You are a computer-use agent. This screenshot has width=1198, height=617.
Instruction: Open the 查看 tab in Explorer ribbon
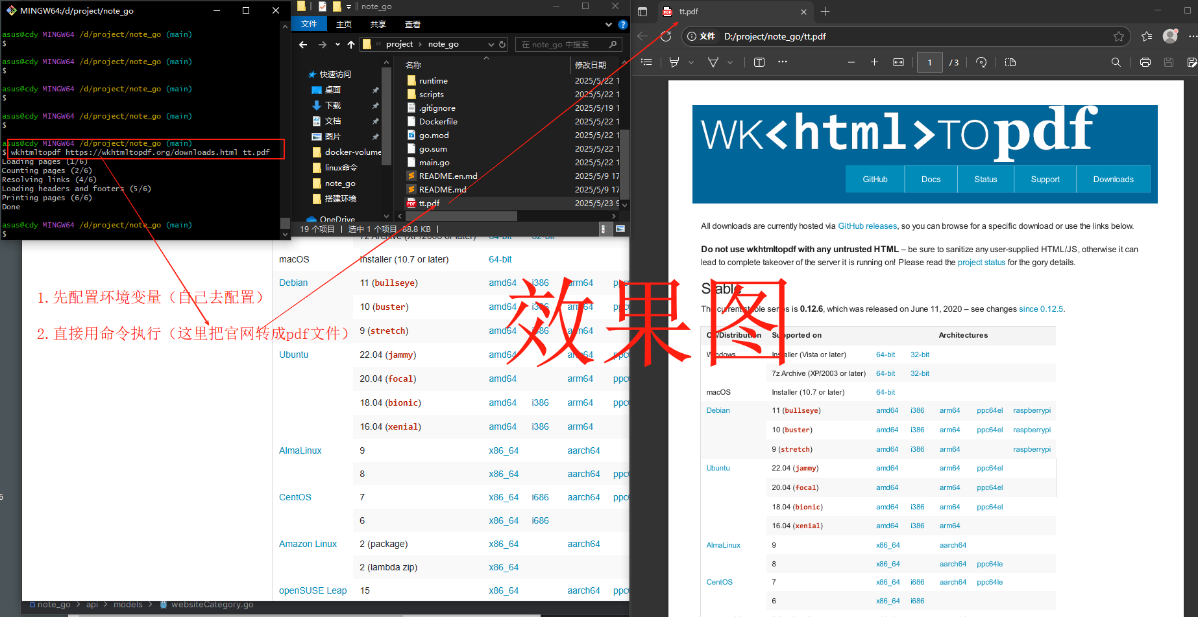413,24
